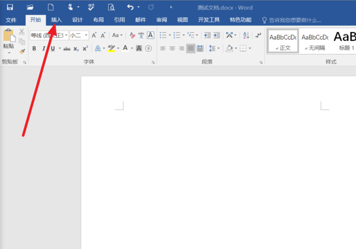
Task: Click the Open folder icon in quick access toolbar
Action: (30, 7)
